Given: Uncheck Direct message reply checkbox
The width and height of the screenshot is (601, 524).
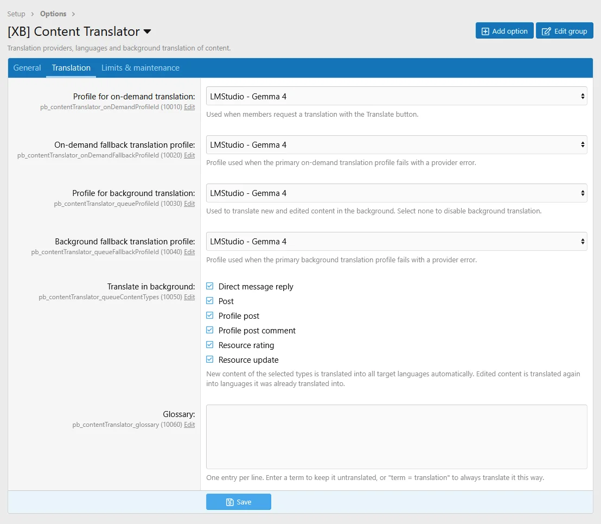Looking at the screenshot, I should pos(210,286).
